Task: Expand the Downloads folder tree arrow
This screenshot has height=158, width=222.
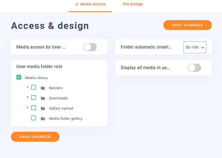Action: tap(28, 97)
